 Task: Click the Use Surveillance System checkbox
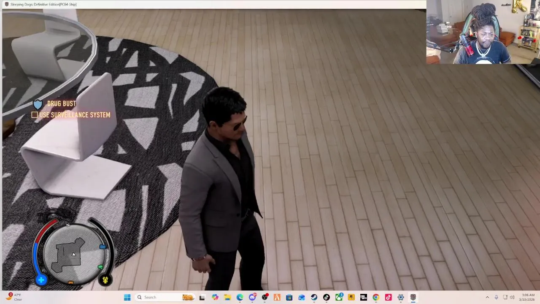point(35,115)
